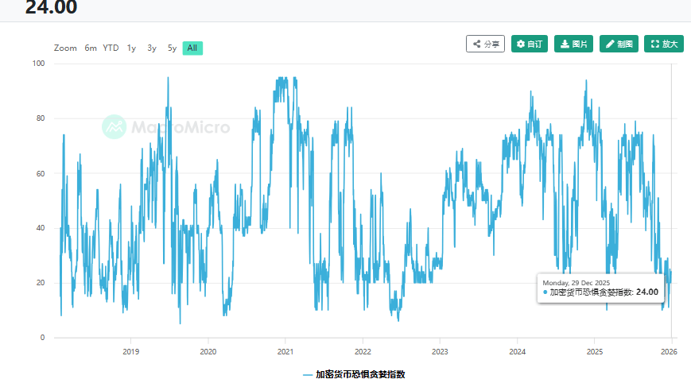The height and width of the screenshot is (383, 691).
Task: Click the 2021 x-axis label
Action: (285, 351)
